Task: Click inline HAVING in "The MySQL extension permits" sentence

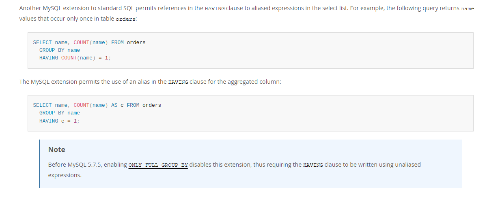Action: [x=178, y=82]
